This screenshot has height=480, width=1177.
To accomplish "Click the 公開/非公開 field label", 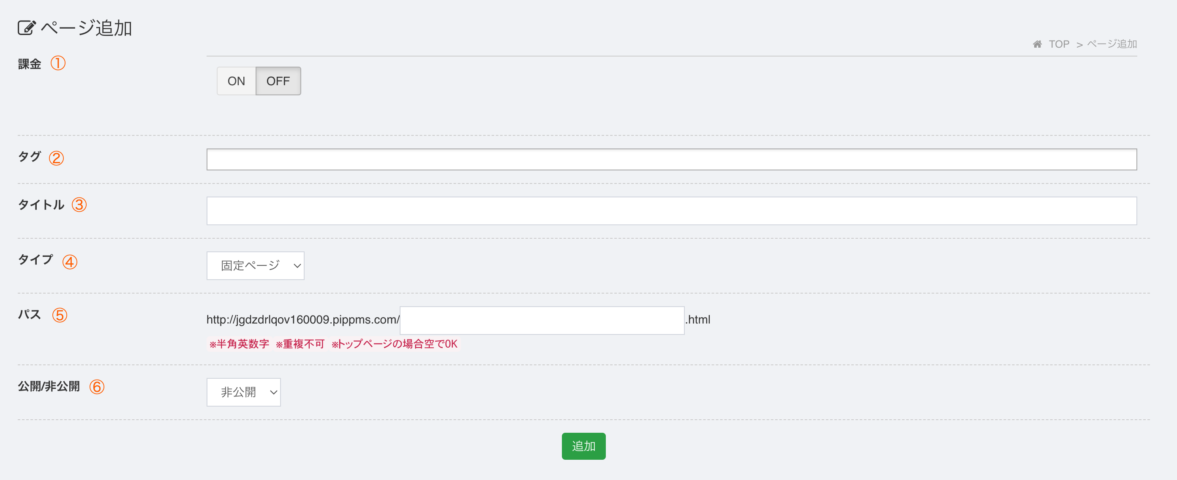I will coord(49,386).
